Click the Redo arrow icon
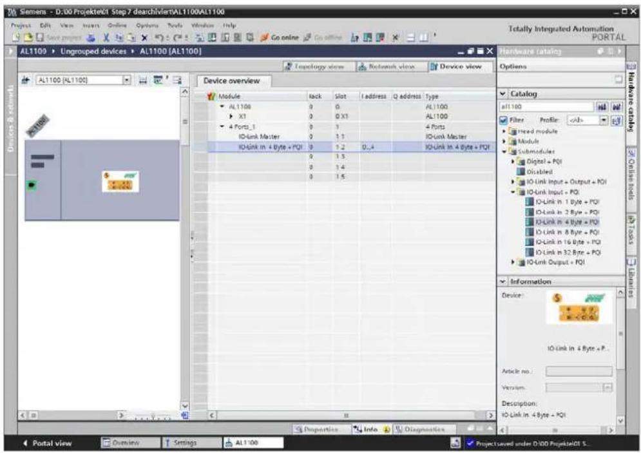 pos(177,37)
